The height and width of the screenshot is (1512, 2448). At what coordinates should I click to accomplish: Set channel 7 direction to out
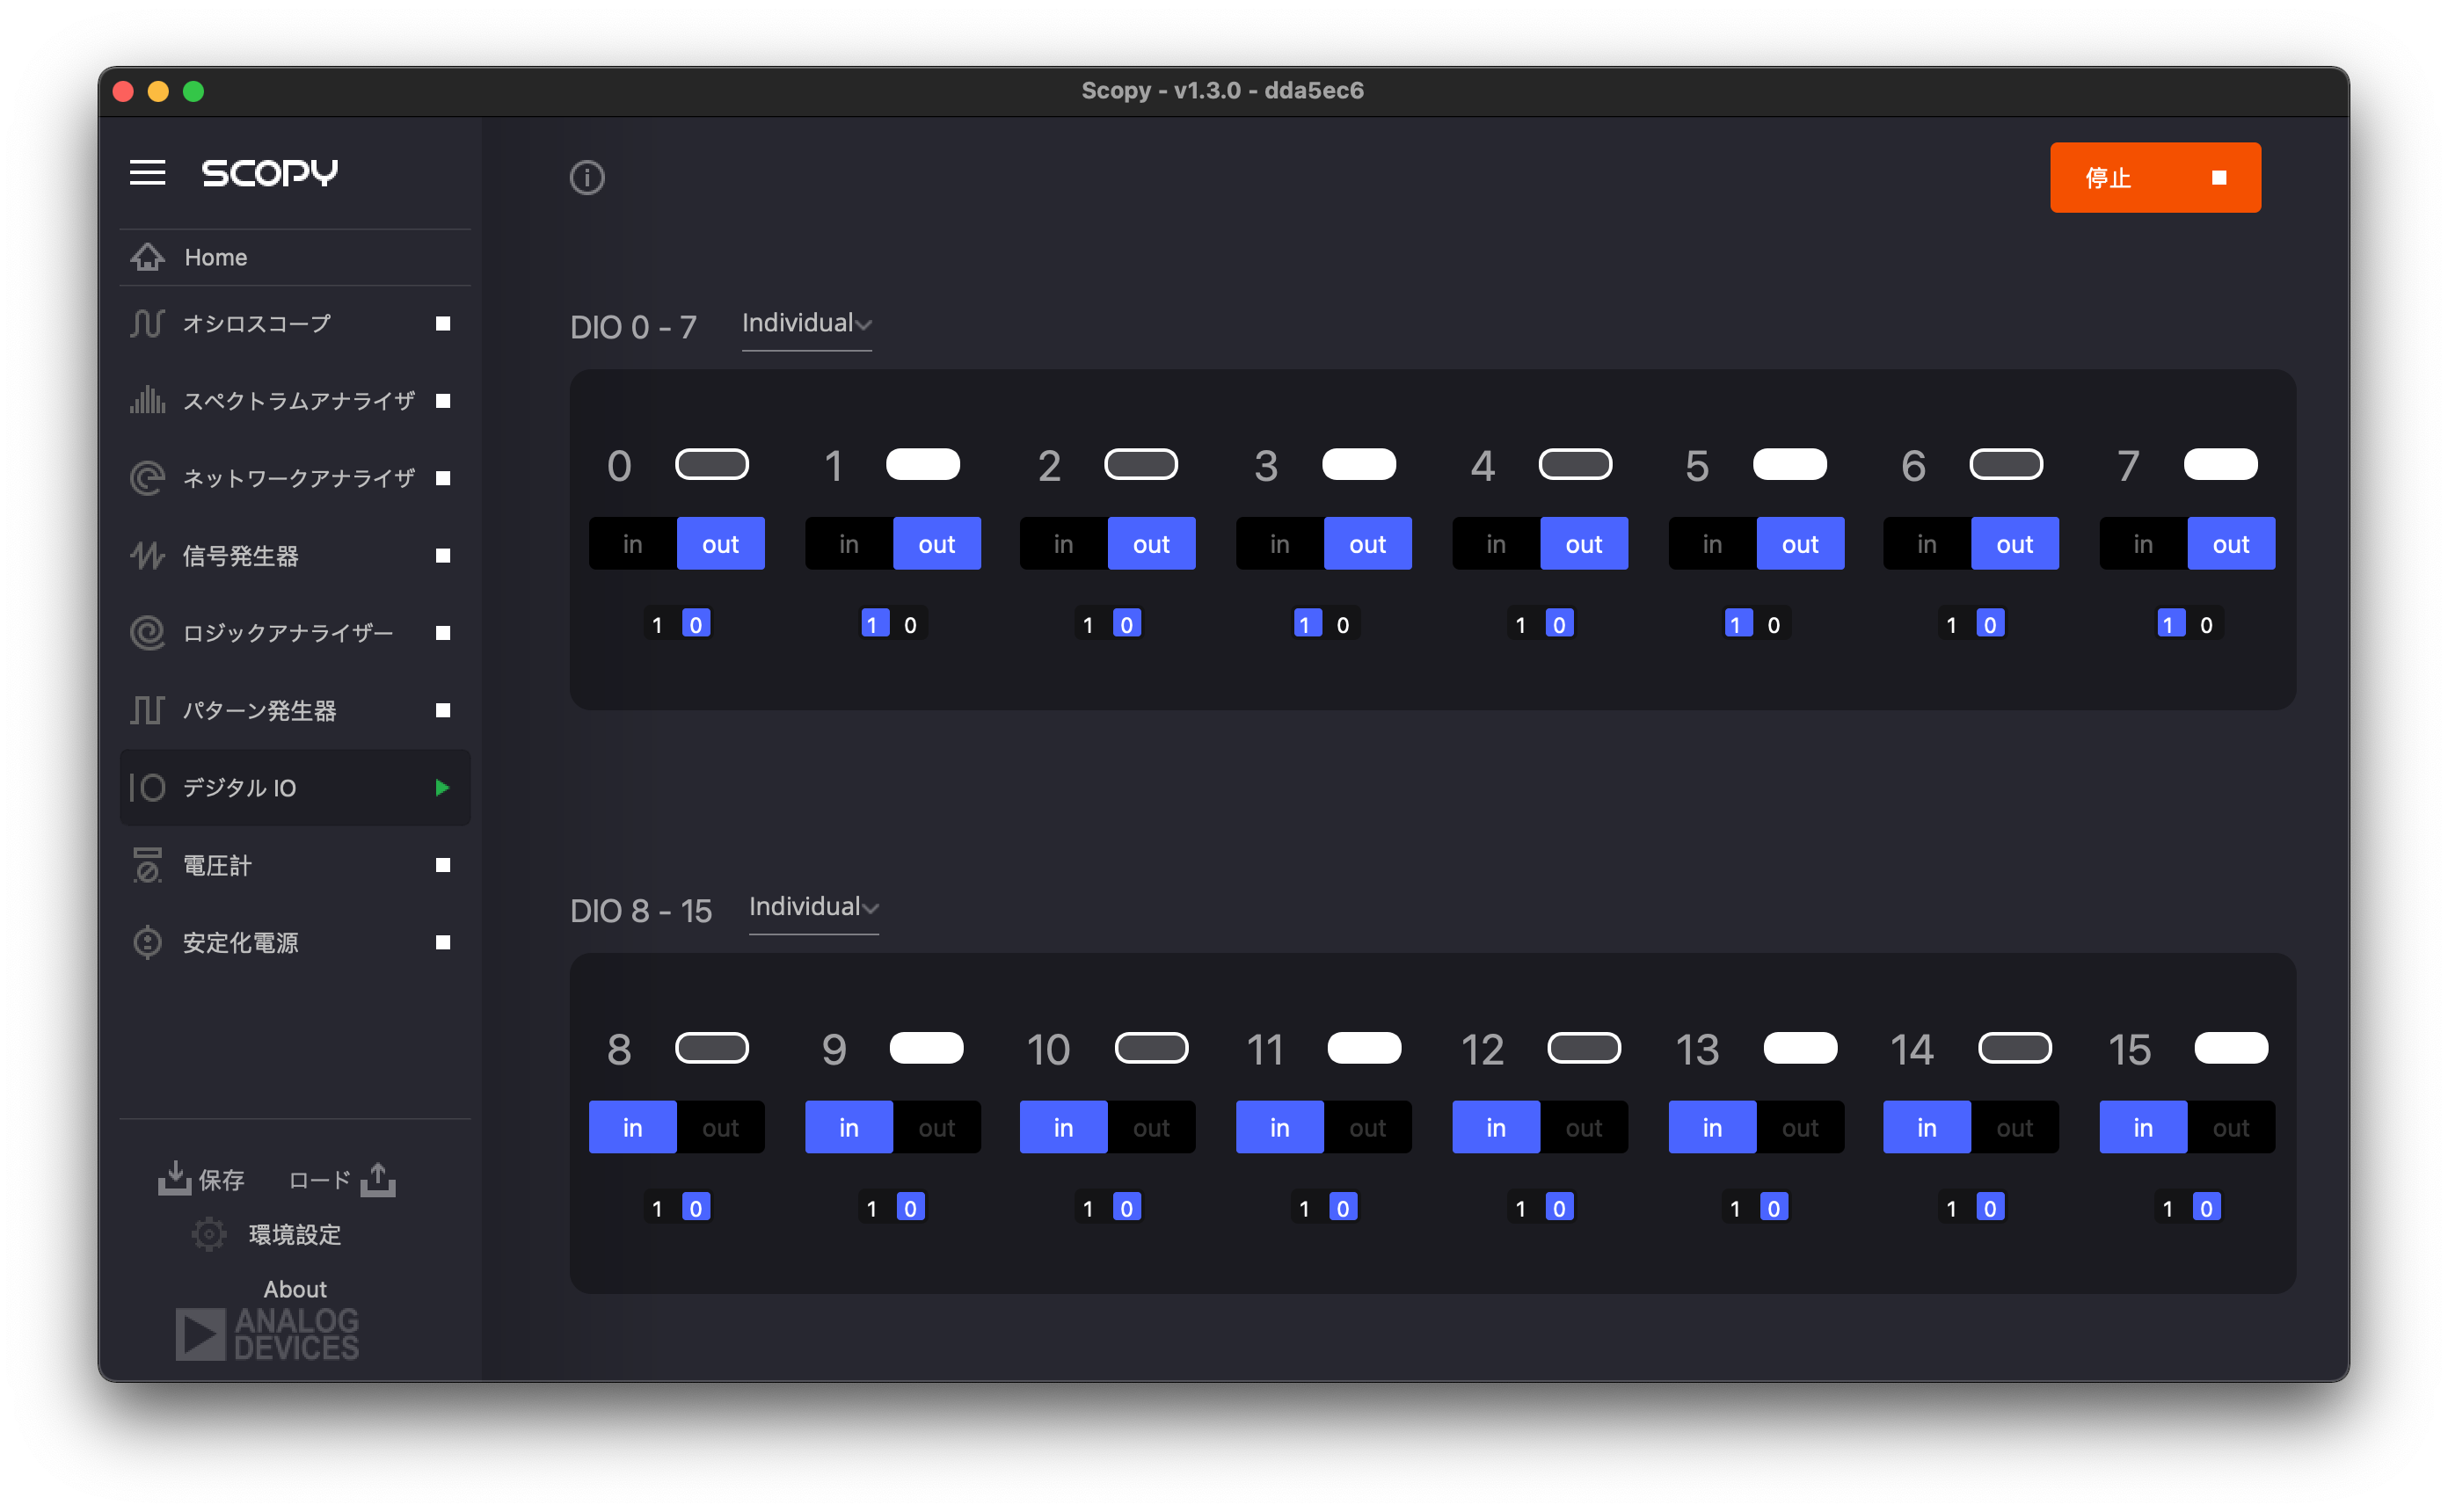click(x=2230, y=543)
